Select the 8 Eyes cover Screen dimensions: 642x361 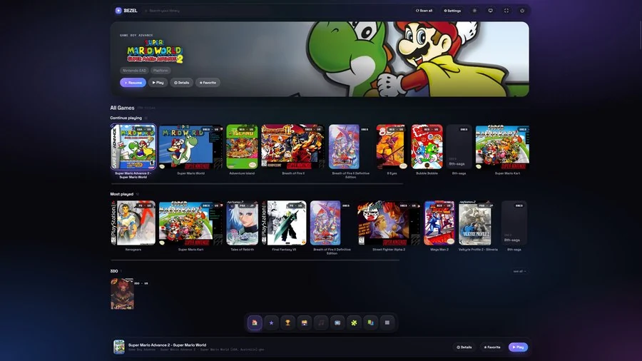392,147
